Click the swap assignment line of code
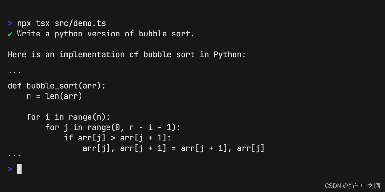This screenshot has height=192, width=385. (174, 148)
